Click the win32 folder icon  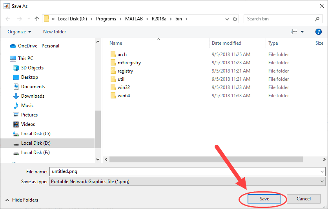pos(113,87)
